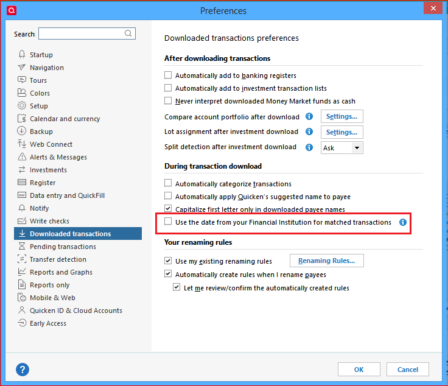Uncheck Let me review/confirm automatically created rules
Viewport: 448px width, 386px height.
tap(177, 287)
